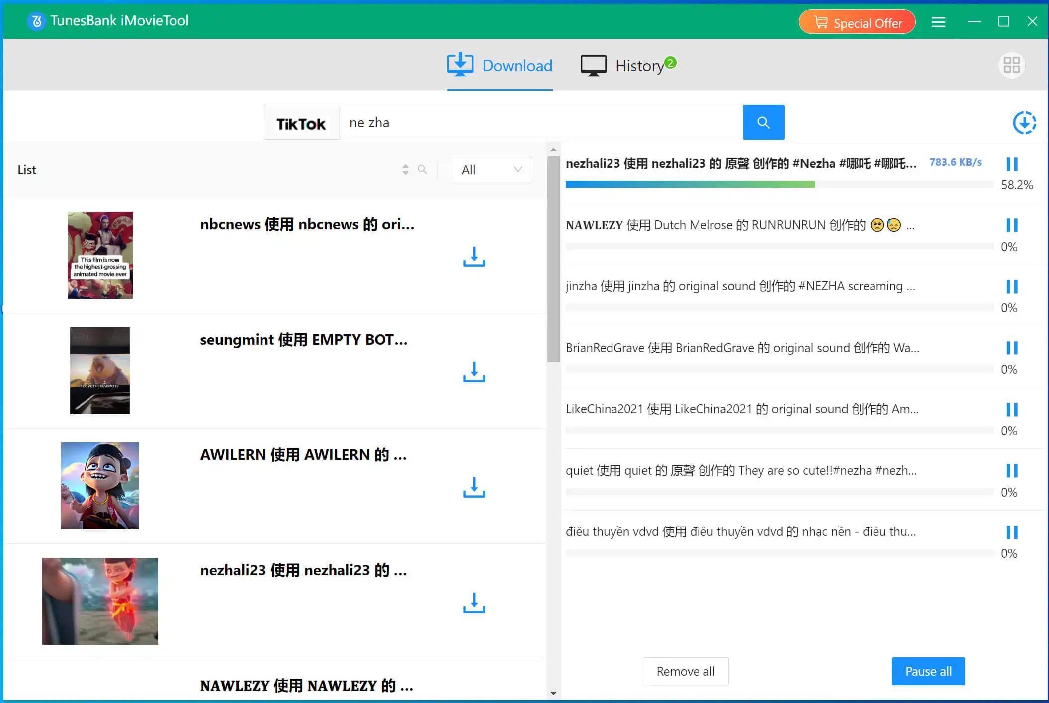Open the AWILERN Nezha face thumbnail
Image resolution: width=1049 pixels, height=703 pixels.
pyautogui.click(x=100, y=486)
